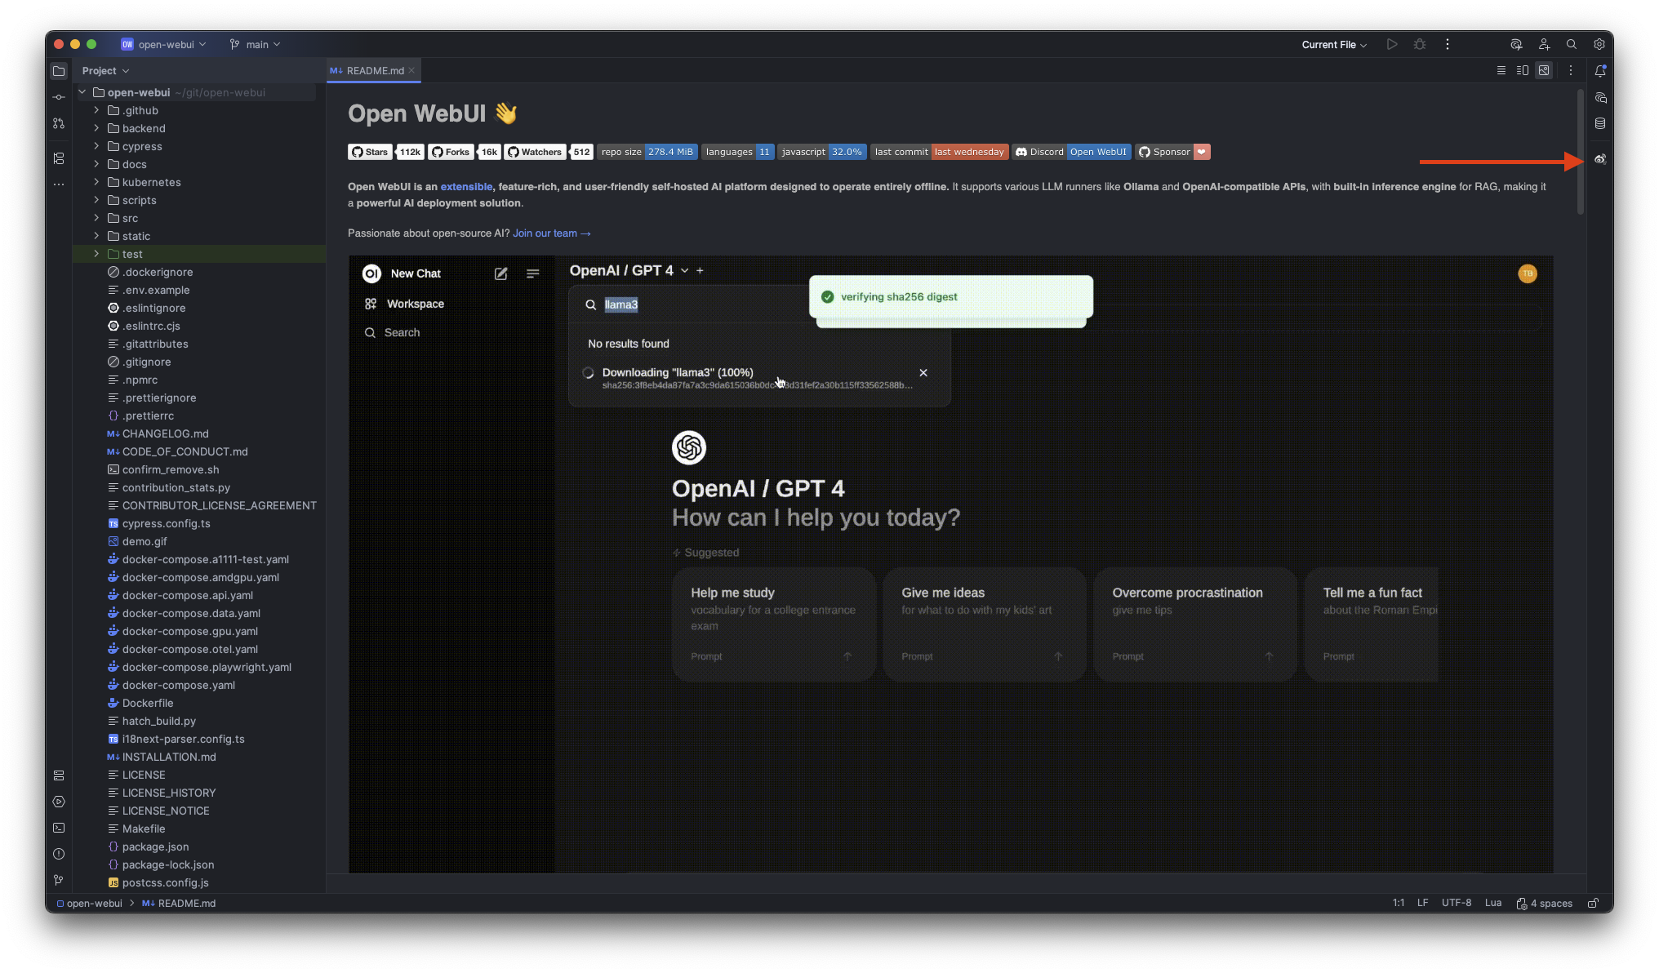Viewport: 1659px width, 973px height.
Task: Open the Pull Requests tool window
Action: 59,123
